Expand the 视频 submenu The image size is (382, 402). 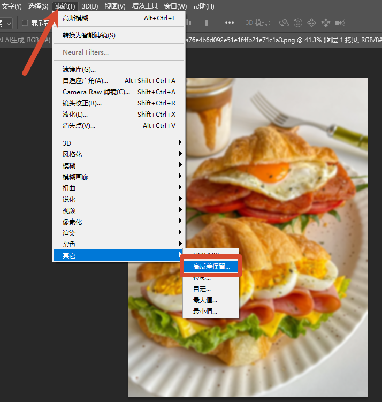point(119,210)
